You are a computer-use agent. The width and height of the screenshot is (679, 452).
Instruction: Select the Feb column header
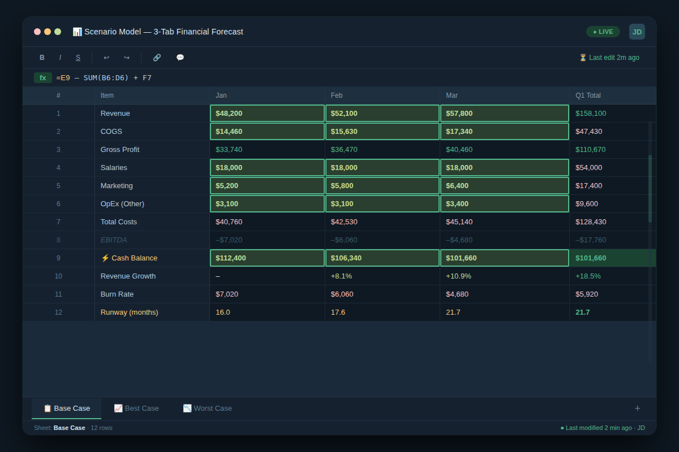click(x=383, y=95)
